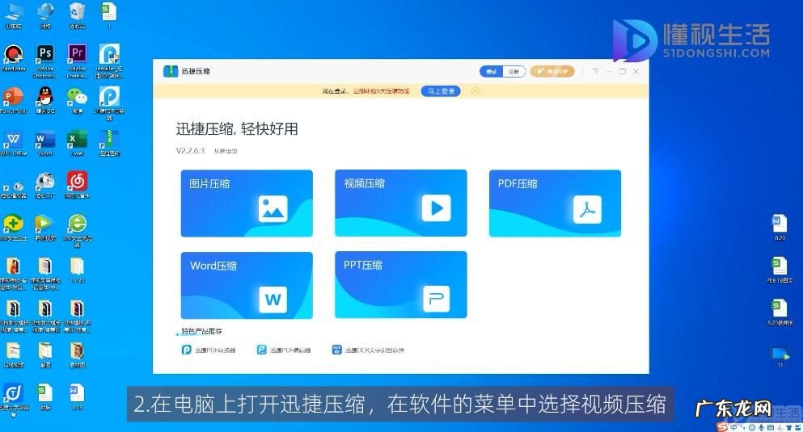Image resolution: width=803 pixels, height=432 pixels.
Task: Open the WPS Office desktop shortcut
Action: (x=13, y=143)
